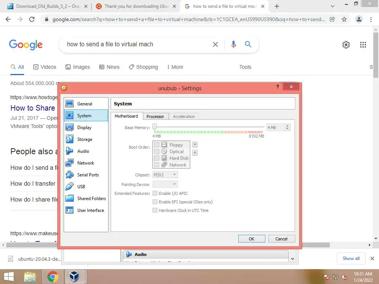The image size is (379, 284).
Task: Open Serial Ports settings icon
Action: pyautogui.click(x=69, y=175)
